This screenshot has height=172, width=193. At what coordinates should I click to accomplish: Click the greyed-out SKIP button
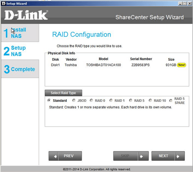(131, 156)
